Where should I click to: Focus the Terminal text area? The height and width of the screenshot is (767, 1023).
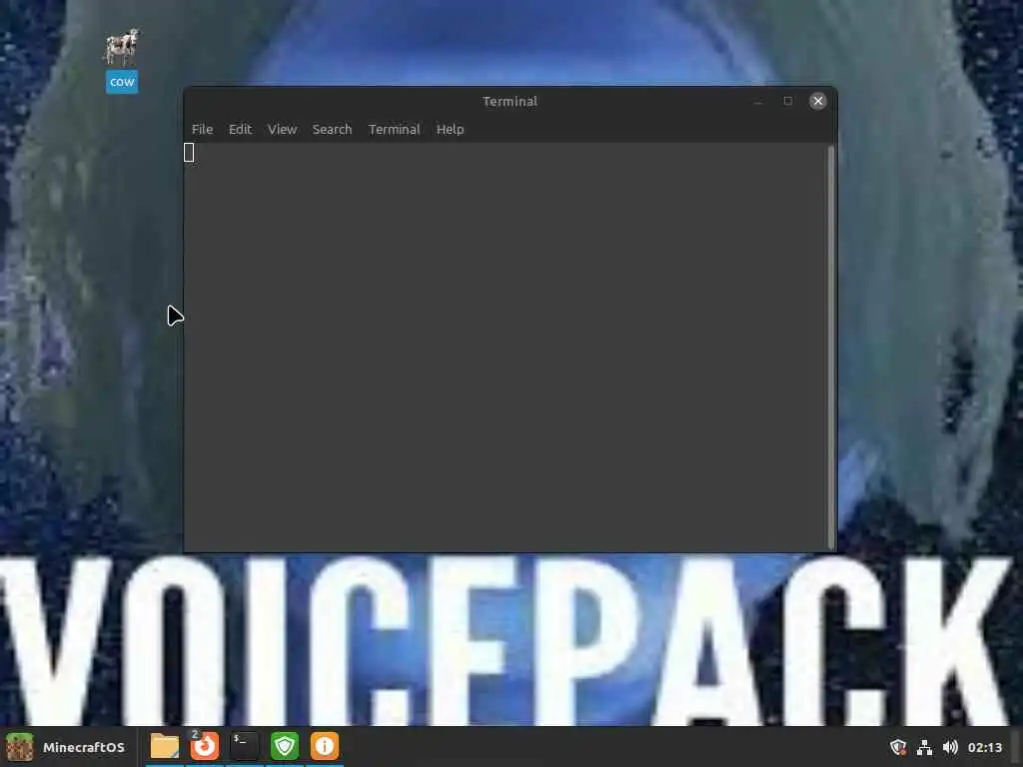click(506, 347)
